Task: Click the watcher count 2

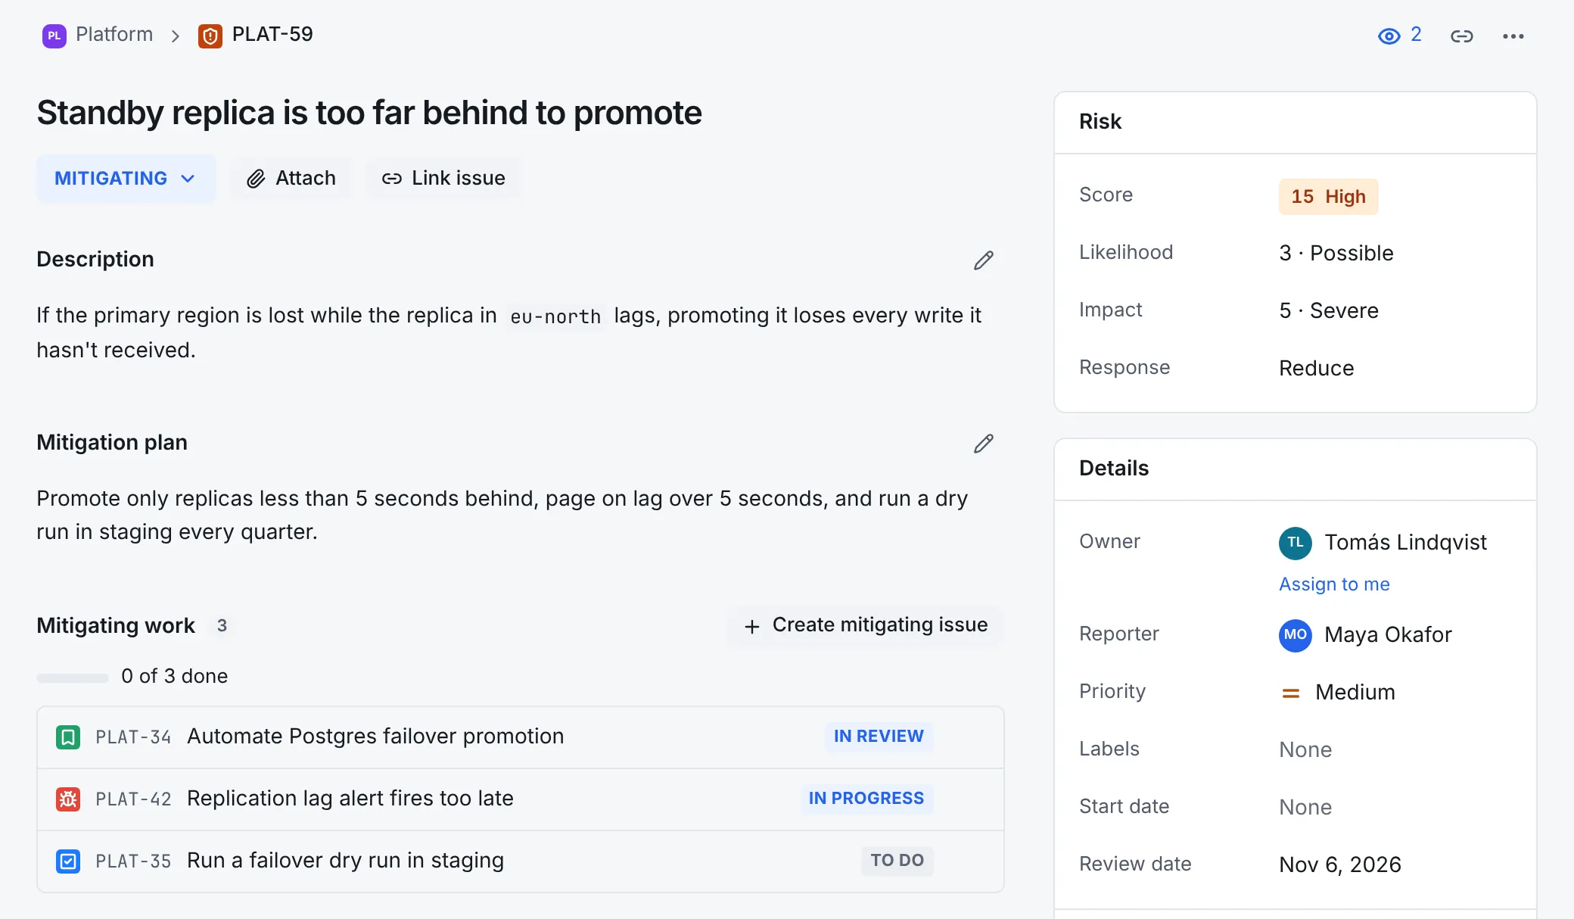Action: 1416,35
